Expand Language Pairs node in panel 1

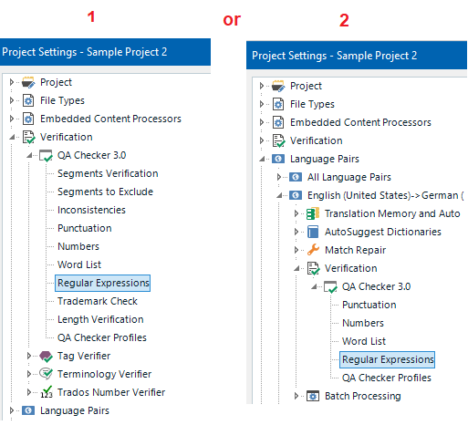[12, 410]
